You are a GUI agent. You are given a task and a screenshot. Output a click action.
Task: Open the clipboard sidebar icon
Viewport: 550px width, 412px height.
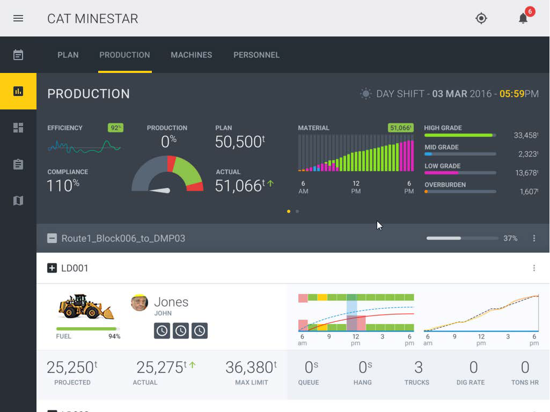click(x=18, y=164)
